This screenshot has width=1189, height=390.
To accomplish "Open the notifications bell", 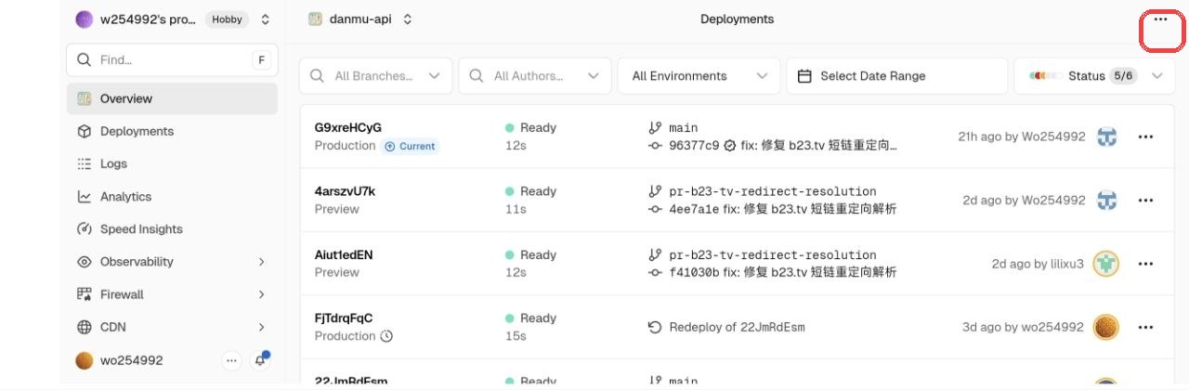I will tap(261, 360).
